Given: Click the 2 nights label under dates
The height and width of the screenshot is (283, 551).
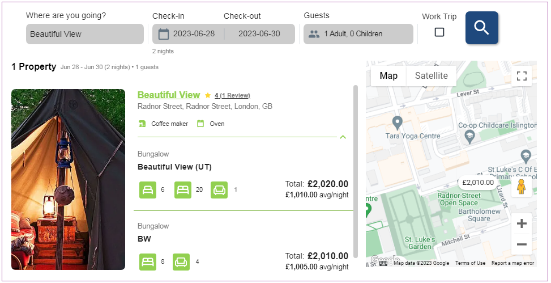Looking at the screenshot, I should (163, 52).
